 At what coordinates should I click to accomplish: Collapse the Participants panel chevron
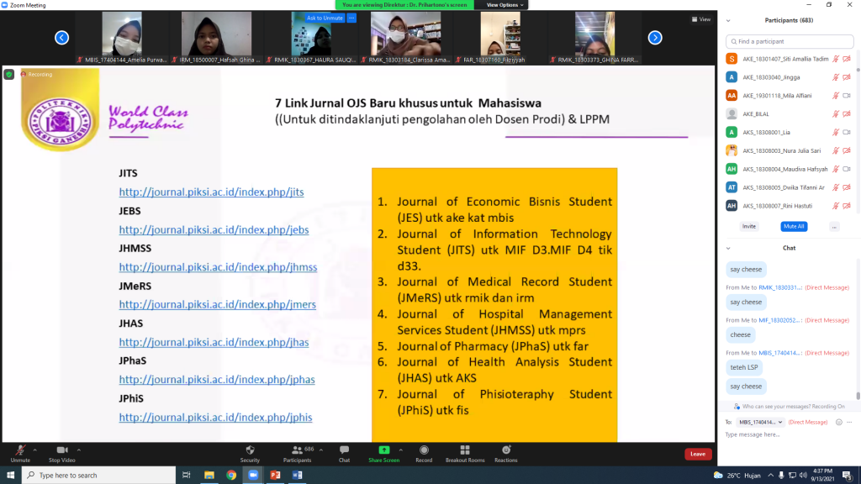pyautogui.click(x=728, y=21)
